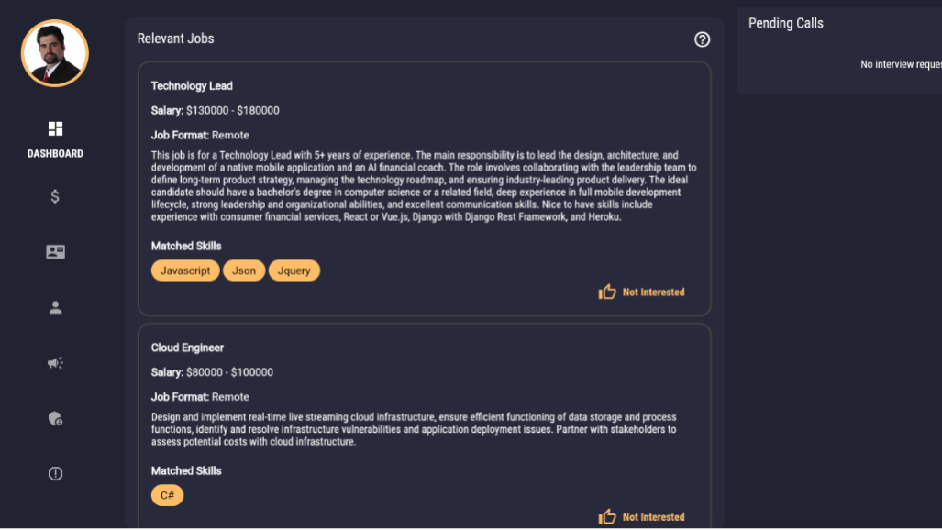Click the DASHBOARD menu label
The image size is (942, 530).
[55, 154]
